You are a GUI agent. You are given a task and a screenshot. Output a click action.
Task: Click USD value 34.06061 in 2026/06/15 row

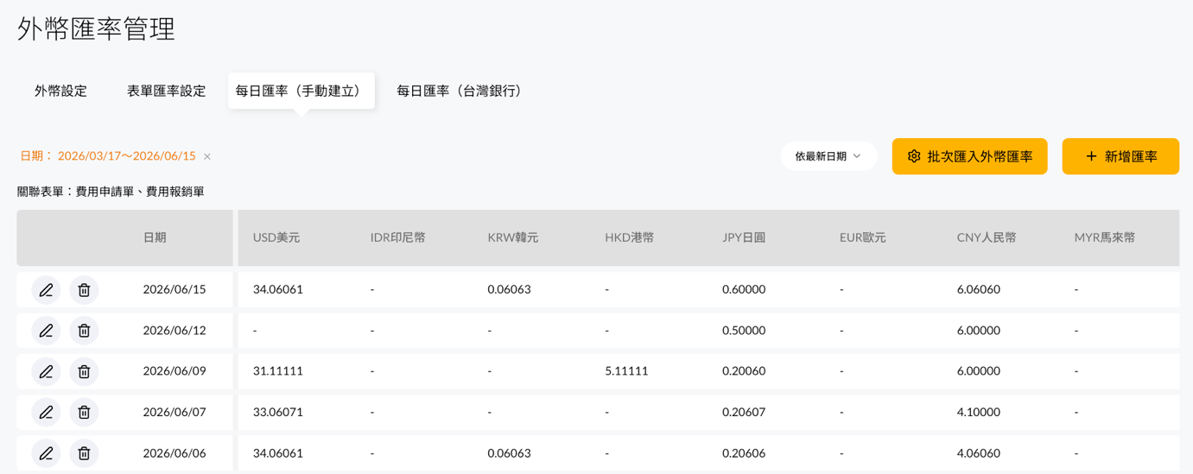click(278, 289)
